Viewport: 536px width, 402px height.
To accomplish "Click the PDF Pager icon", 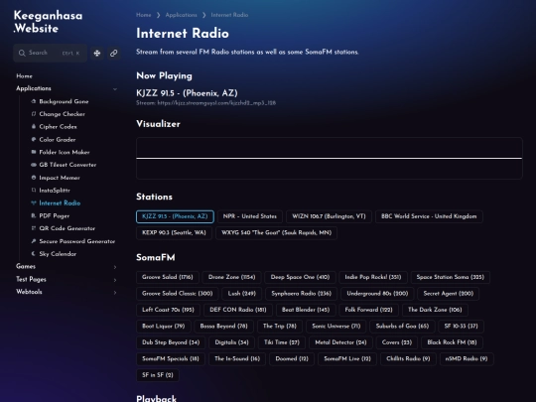I will pyautogui.click(x=34, y=215).
